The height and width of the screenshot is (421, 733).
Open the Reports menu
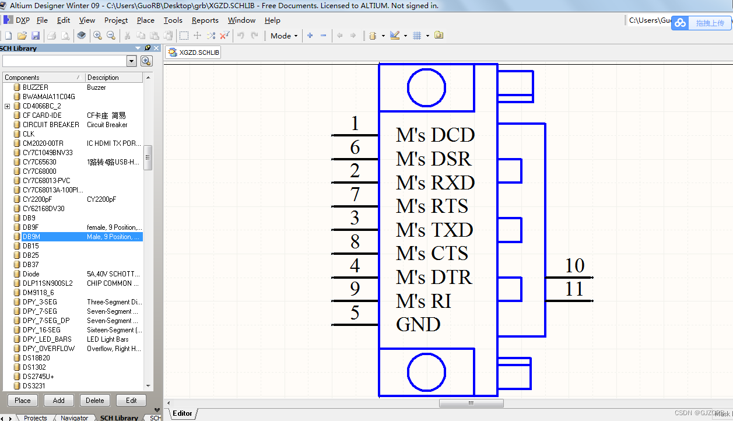[x=205, y=20]
